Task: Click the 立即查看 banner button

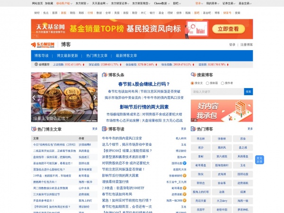Action: (229, 29)
